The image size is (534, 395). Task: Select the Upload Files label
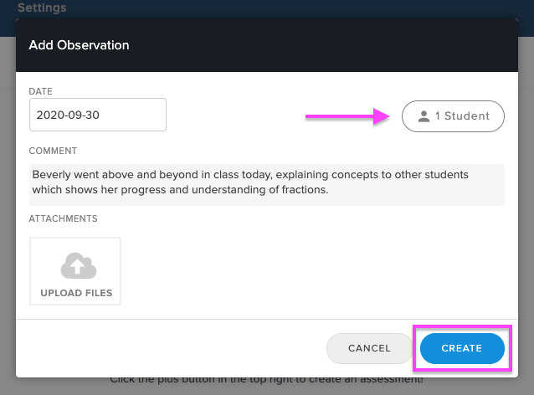pyautogui.click(x=76, y=293)
